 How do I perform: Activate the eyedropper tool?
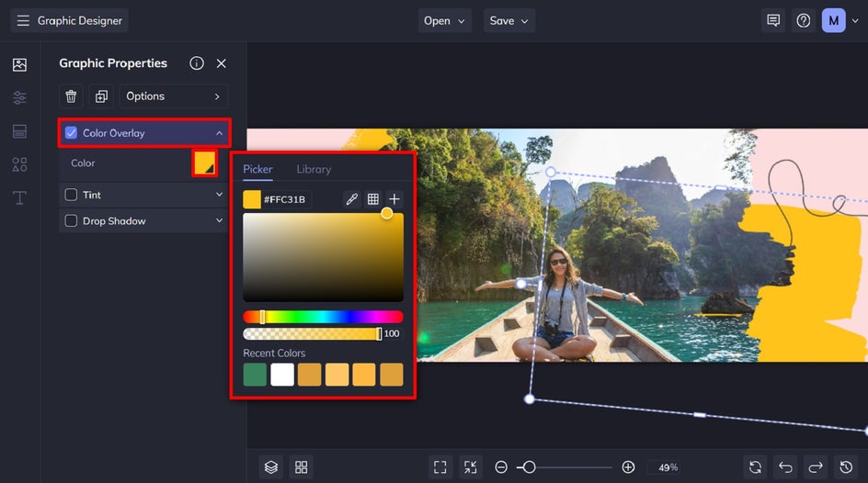351,199
